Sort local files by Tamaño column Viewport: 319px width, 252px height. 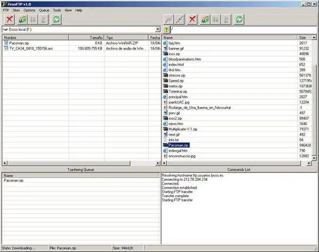tap(86, 38)
